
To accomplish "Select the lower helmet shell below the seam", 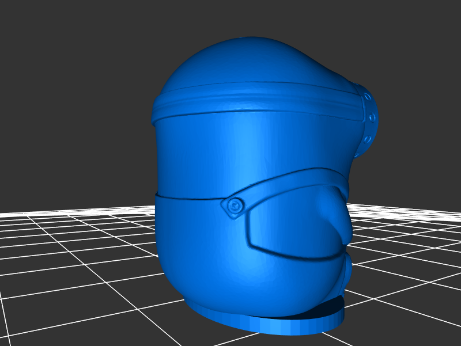I will pyautogui.click(x=190, y=248).
